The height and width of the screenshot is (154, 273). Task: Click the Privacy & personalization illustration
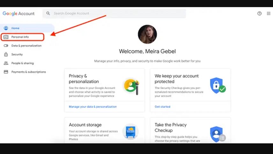pyautogui.click(x=132, y=87)
